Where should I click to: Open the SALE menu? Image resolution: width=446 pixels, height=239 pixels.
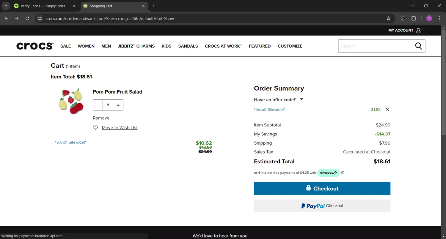coord(66,46)
